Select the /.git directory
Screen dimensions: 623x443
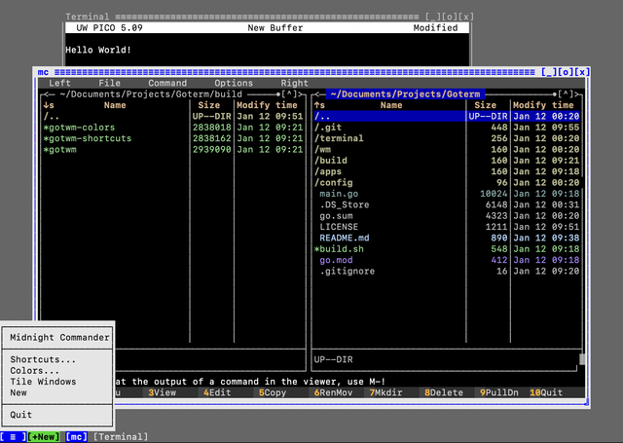447,128
